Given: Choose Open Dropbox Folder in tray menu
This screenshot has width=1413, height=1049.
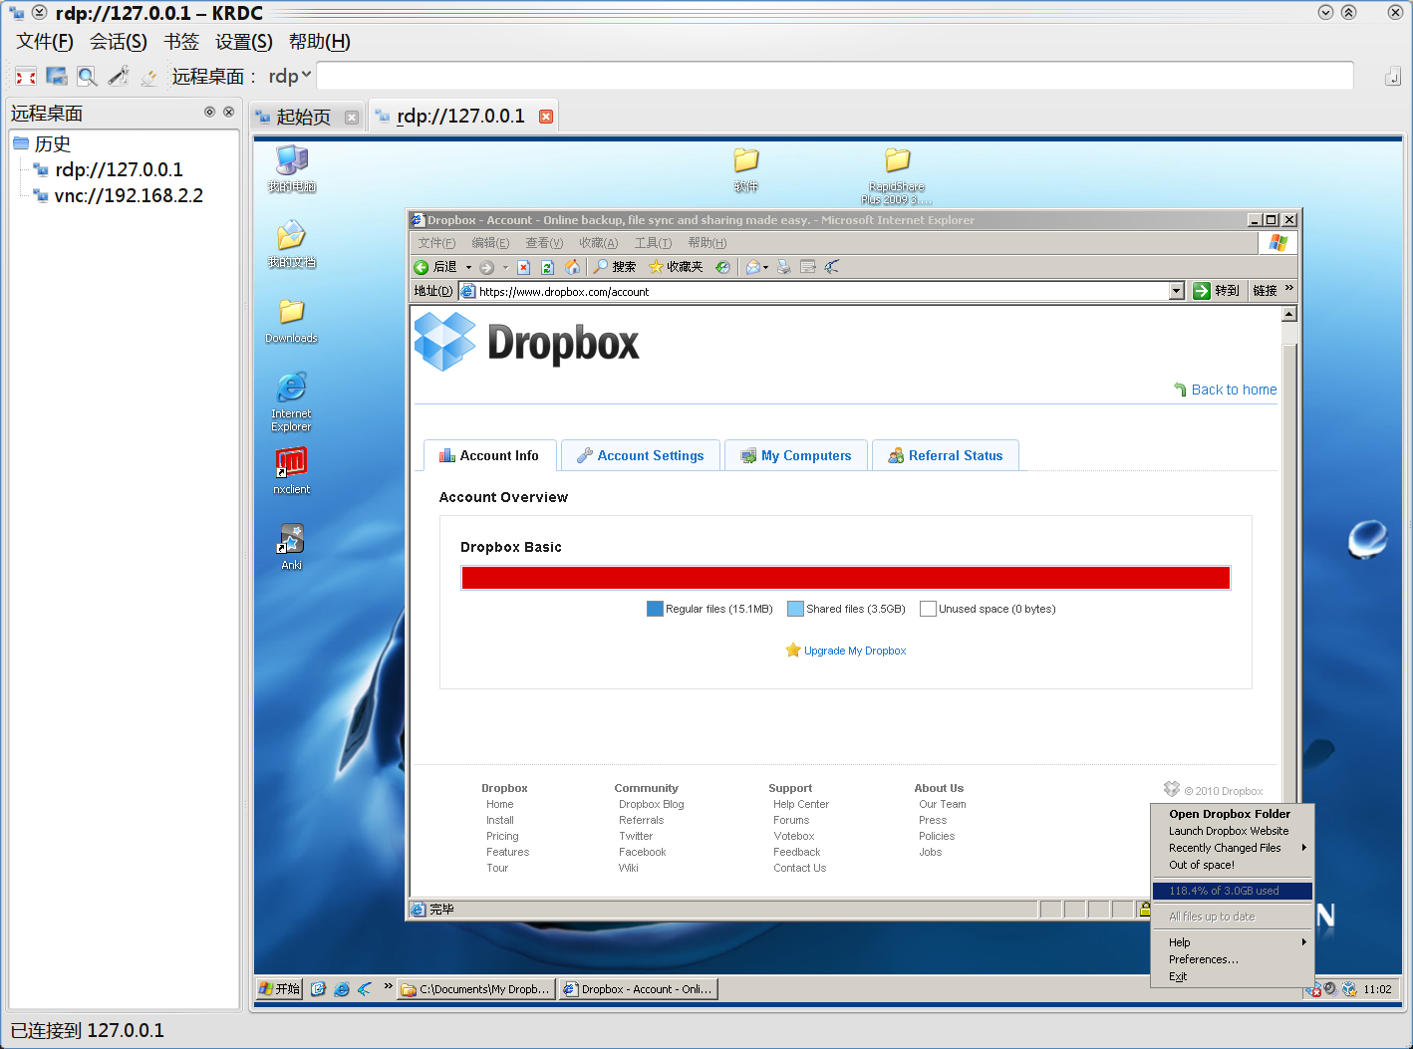Looking at the screenshot, I should (x=1233, y=814).
